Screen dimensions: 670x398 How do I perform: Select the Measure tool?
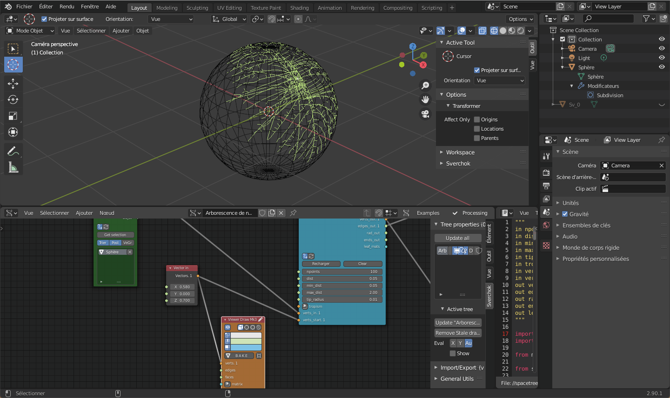point(13,167)
